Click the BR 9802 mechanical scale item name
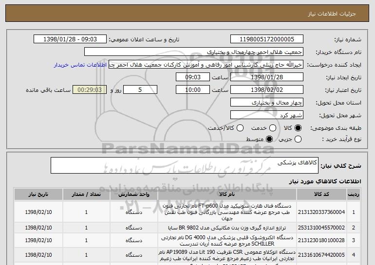The image size is (375, 265). click(227, 228)
